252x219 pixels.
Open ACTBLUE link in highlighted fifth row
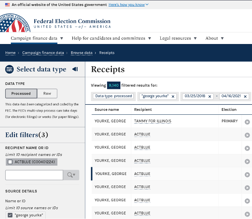pyautogui.click(x=142, y=174)
